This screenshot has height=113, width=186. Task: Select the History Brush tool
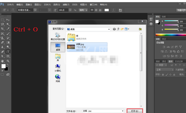[8, 38]
